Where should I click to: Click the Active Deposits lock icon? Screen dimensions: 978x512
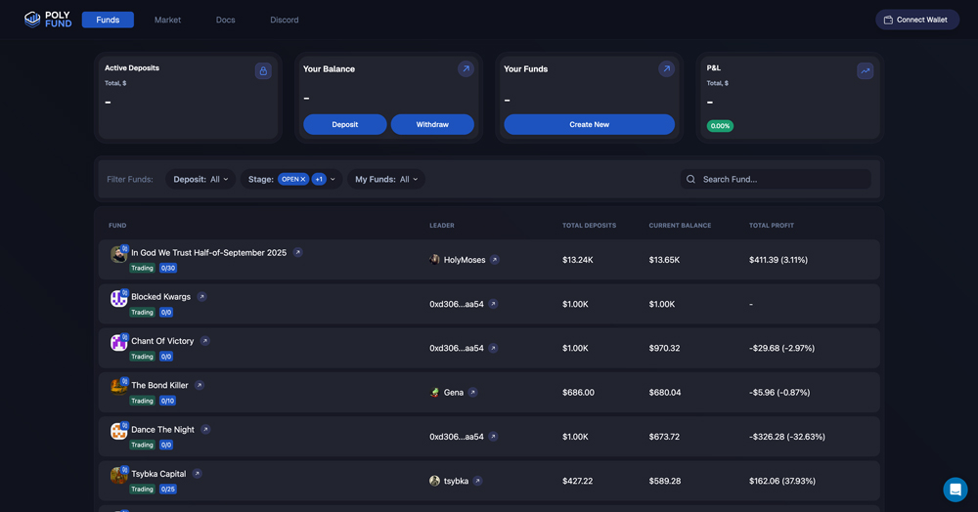(263, 71)
